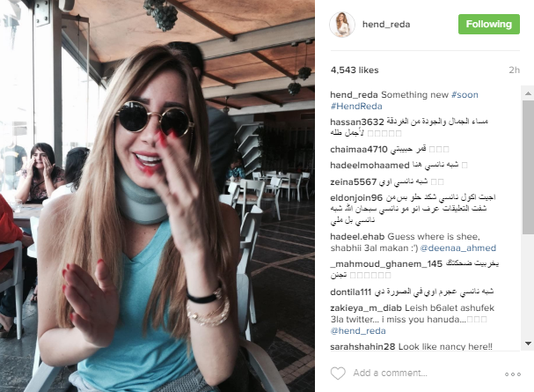Click the hend_reda profile avatar
The height and width of the screenshot is (392, 534).
342,25
